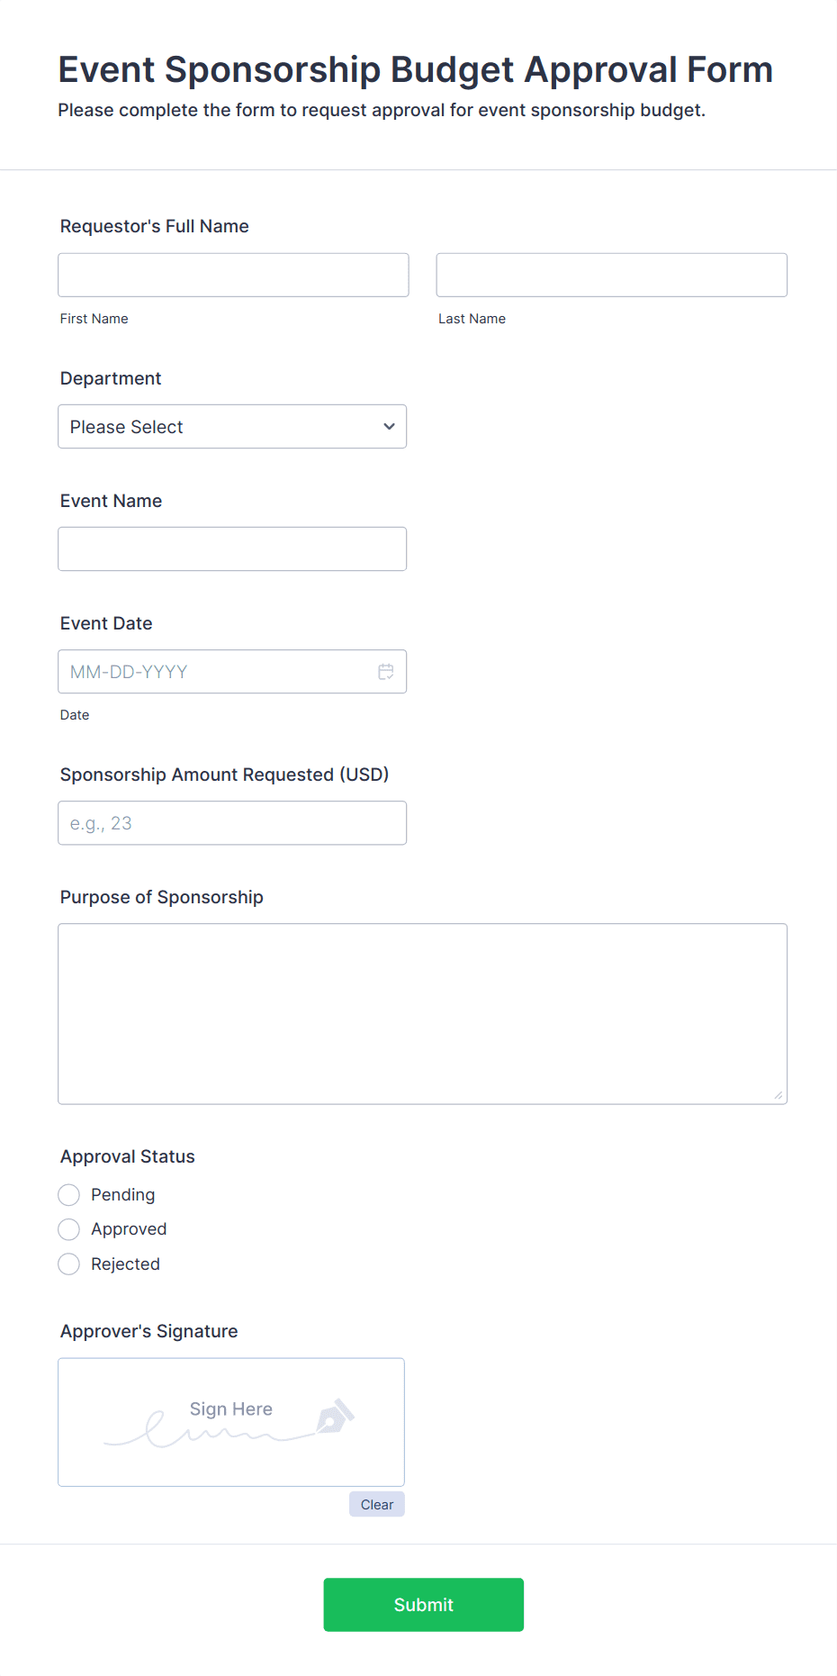Open the Department dropdown chevron
This screenshot has width=837, height=1676.
click(389, 426)
